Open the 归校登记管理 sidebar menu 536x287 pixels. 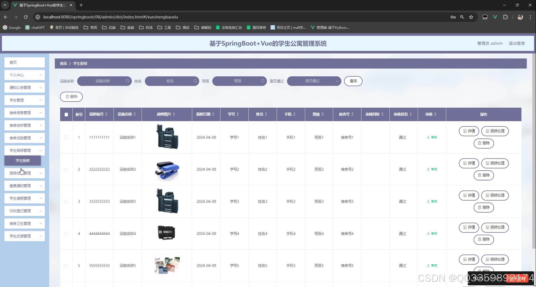click(25, 211)
